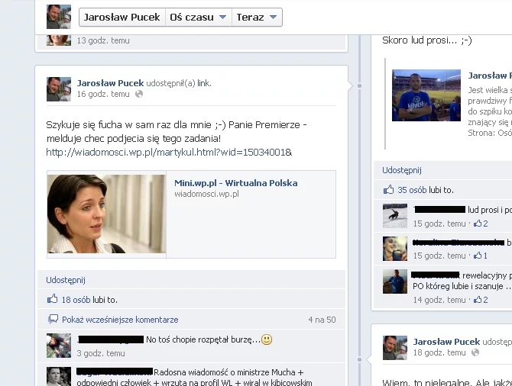Expand the Teraz dropdown
The image size is (512, 386).
[257, 18]
